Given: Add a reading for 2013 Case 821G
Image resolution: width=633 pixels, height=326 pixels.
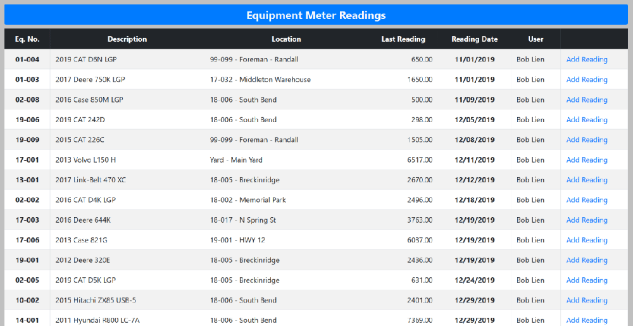Looking at the screenshot, I should click(587, 240).
